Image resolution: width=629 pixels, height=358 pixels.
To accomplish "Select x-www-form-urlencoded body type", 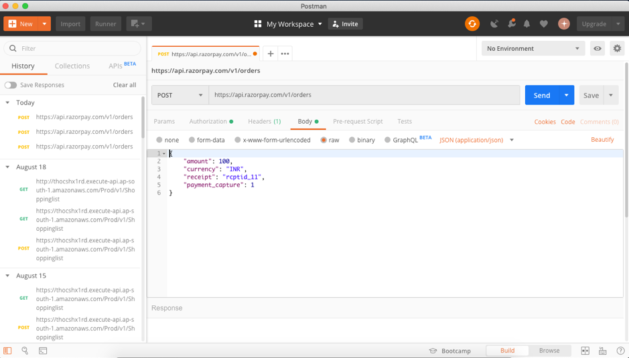I will [x=238, y=140].
